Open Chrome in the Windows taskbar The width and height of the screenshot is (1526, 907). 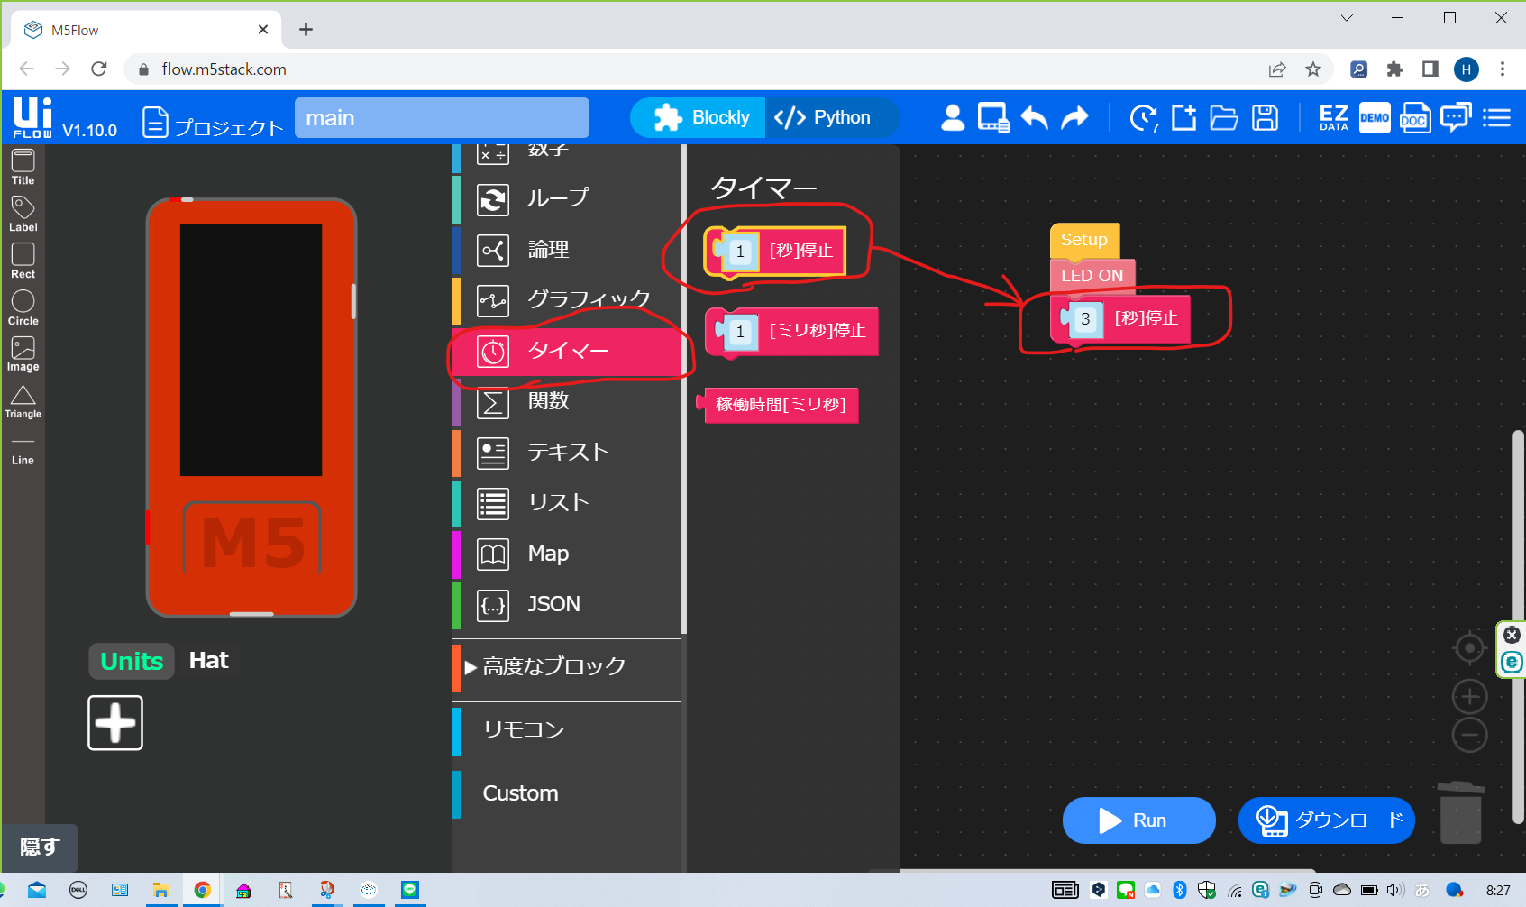pos(203,890)
